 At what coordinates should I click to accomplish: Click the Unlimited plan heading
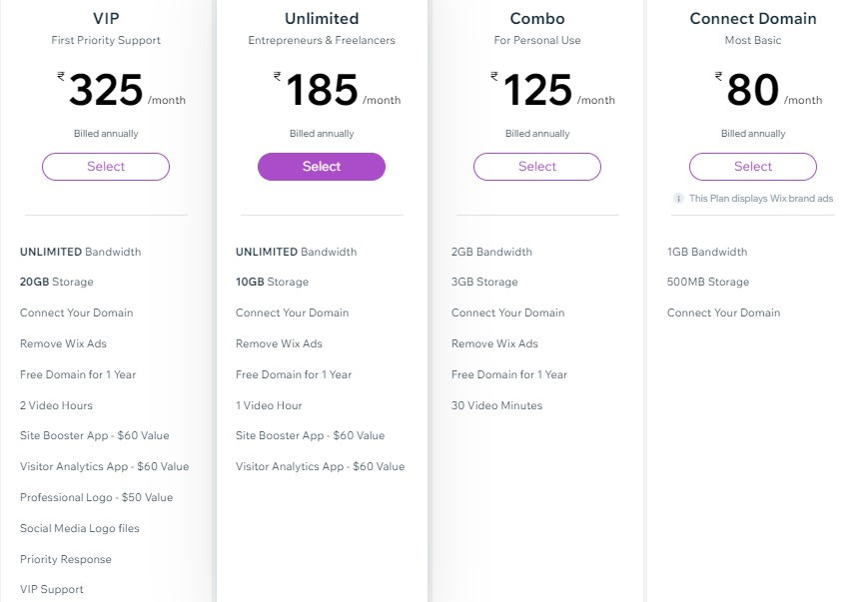pos(321,18)
